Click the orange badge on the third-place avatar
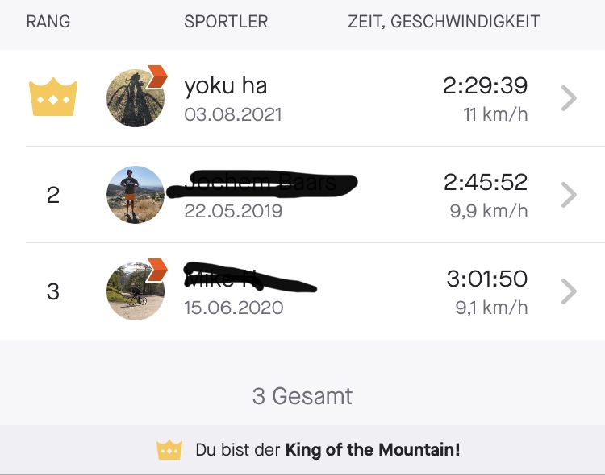Screen dimensions: 605x475 (157, 271)
